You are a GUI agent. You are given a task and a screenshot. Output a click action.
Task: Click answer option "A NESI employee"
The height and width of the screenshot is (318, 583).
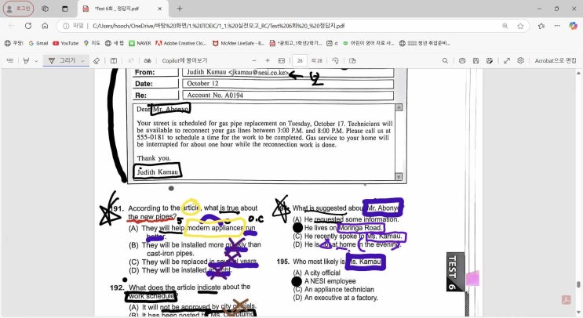[330, 281]
